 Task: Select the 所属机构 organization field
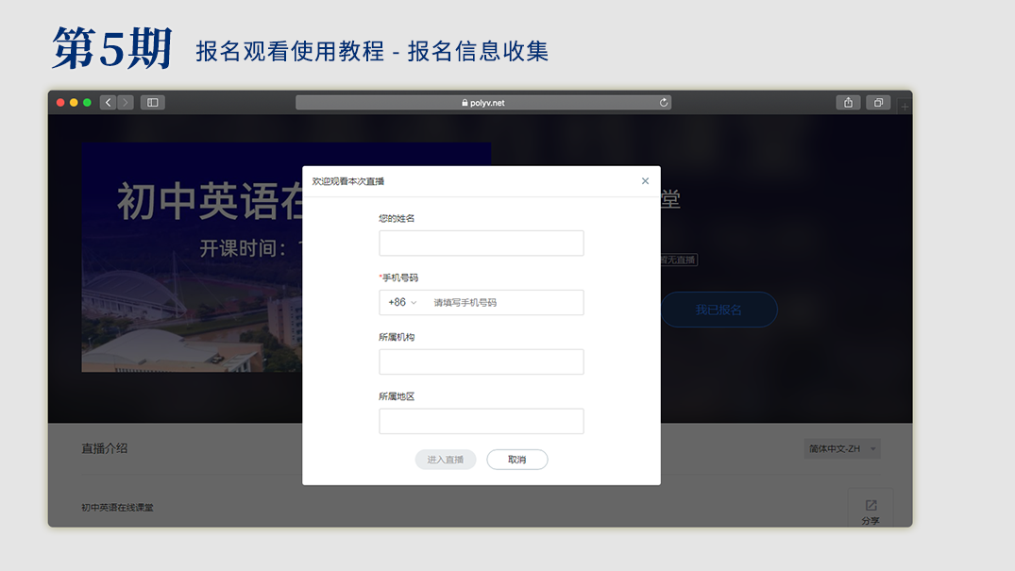(x=481, y=362)
